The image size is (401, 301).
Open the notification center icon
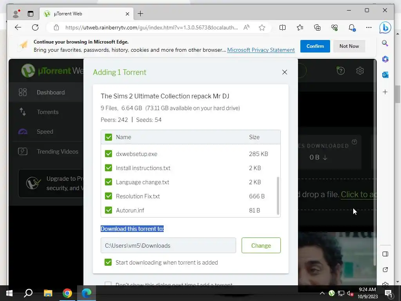tap(388, 293)
